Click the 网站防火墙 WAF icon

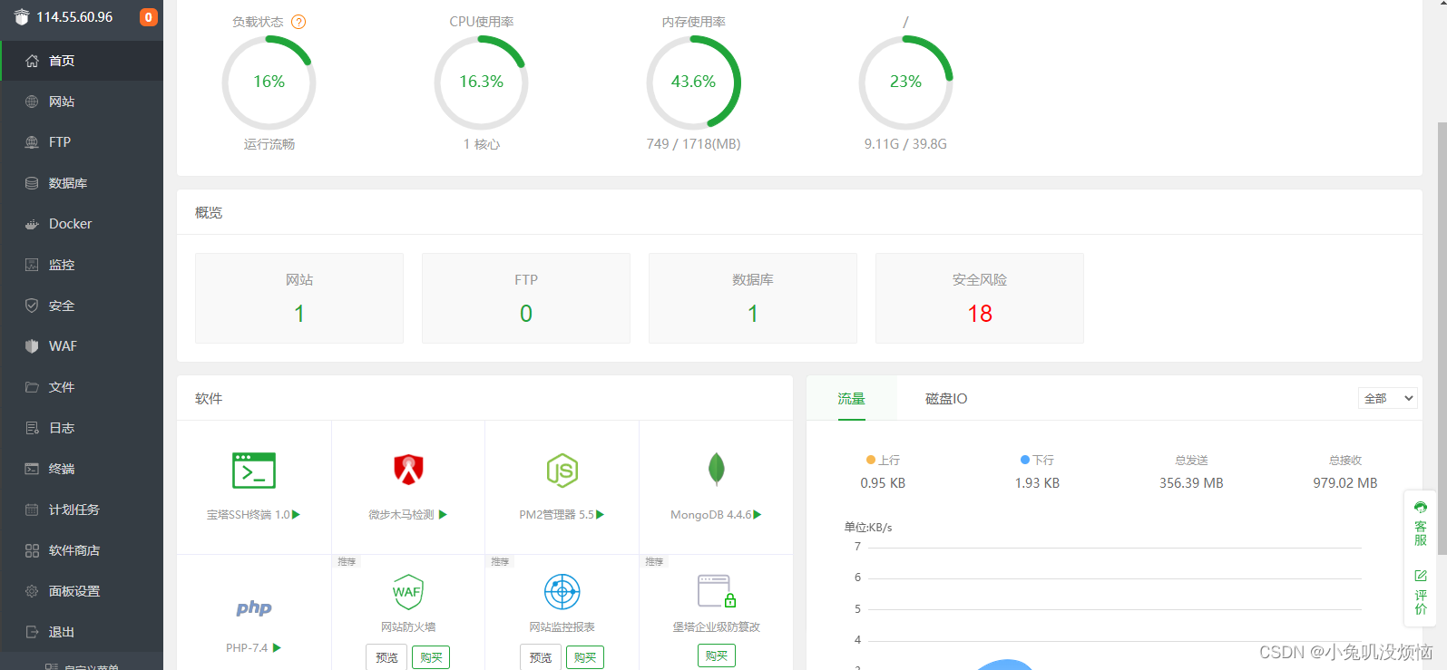tap(408, 592)
